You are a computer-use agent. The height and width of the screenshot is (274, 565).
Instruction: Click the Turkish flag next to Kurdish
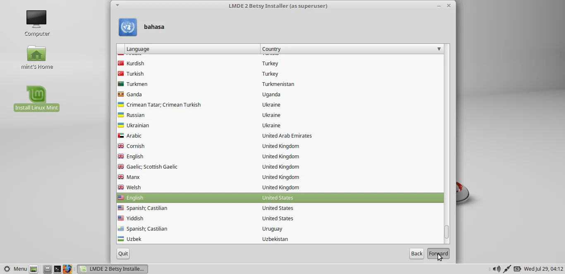120,63
